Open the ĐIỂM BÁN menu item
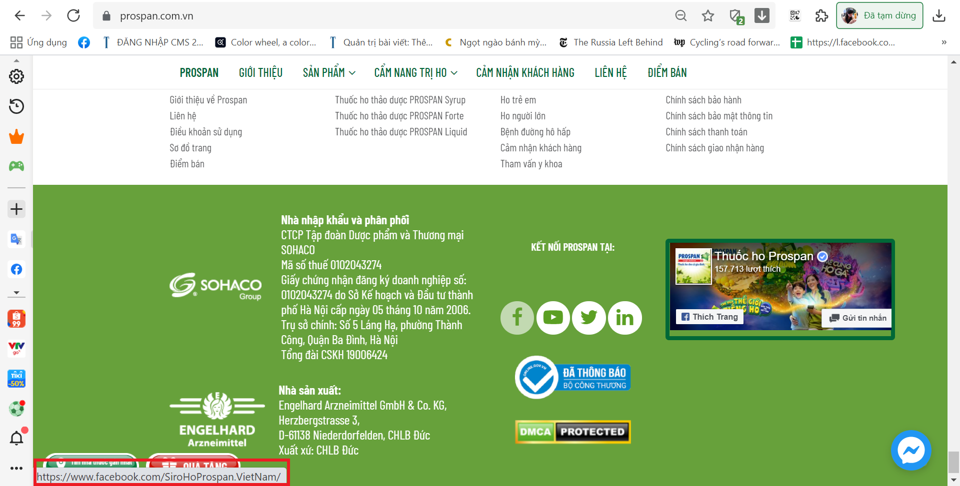 click(x=667, y=73)
